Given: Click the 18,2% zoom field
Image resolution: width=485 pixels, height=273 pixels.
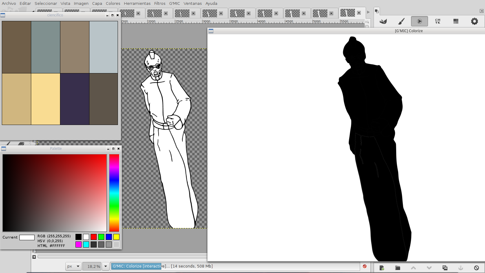Looking at the screenshot, I should [x=92, y=266].
